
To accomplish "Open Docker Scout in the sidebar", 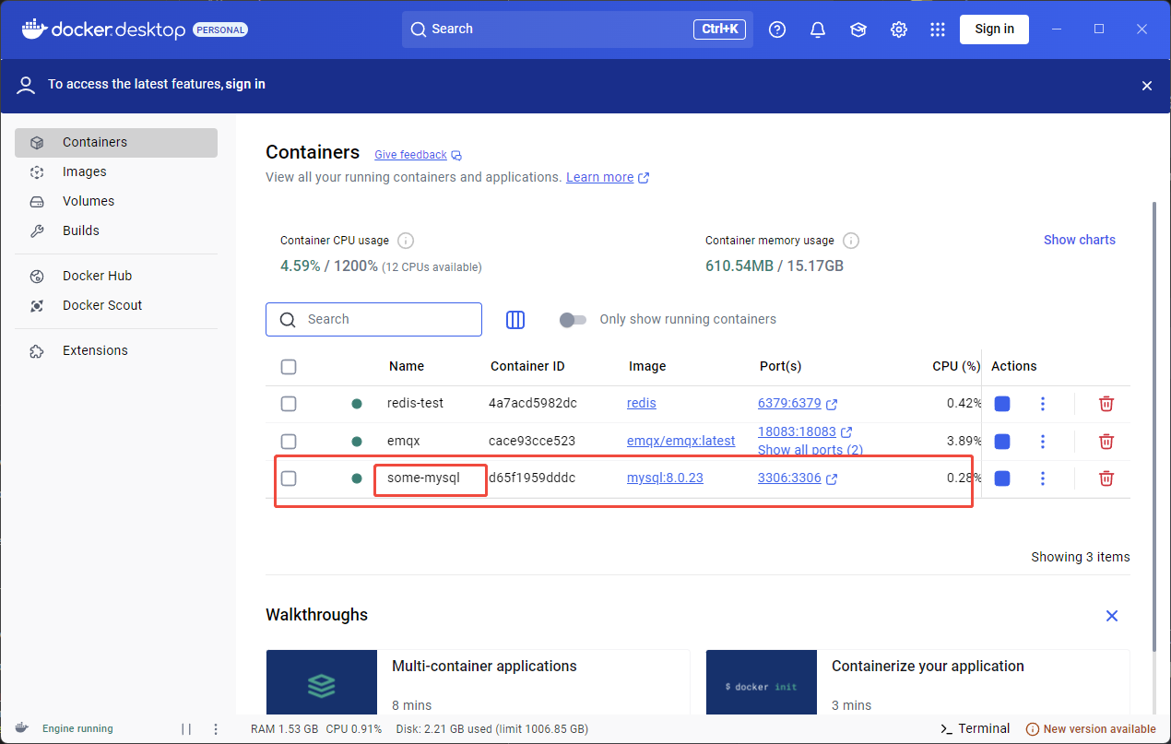I will 116,306.
